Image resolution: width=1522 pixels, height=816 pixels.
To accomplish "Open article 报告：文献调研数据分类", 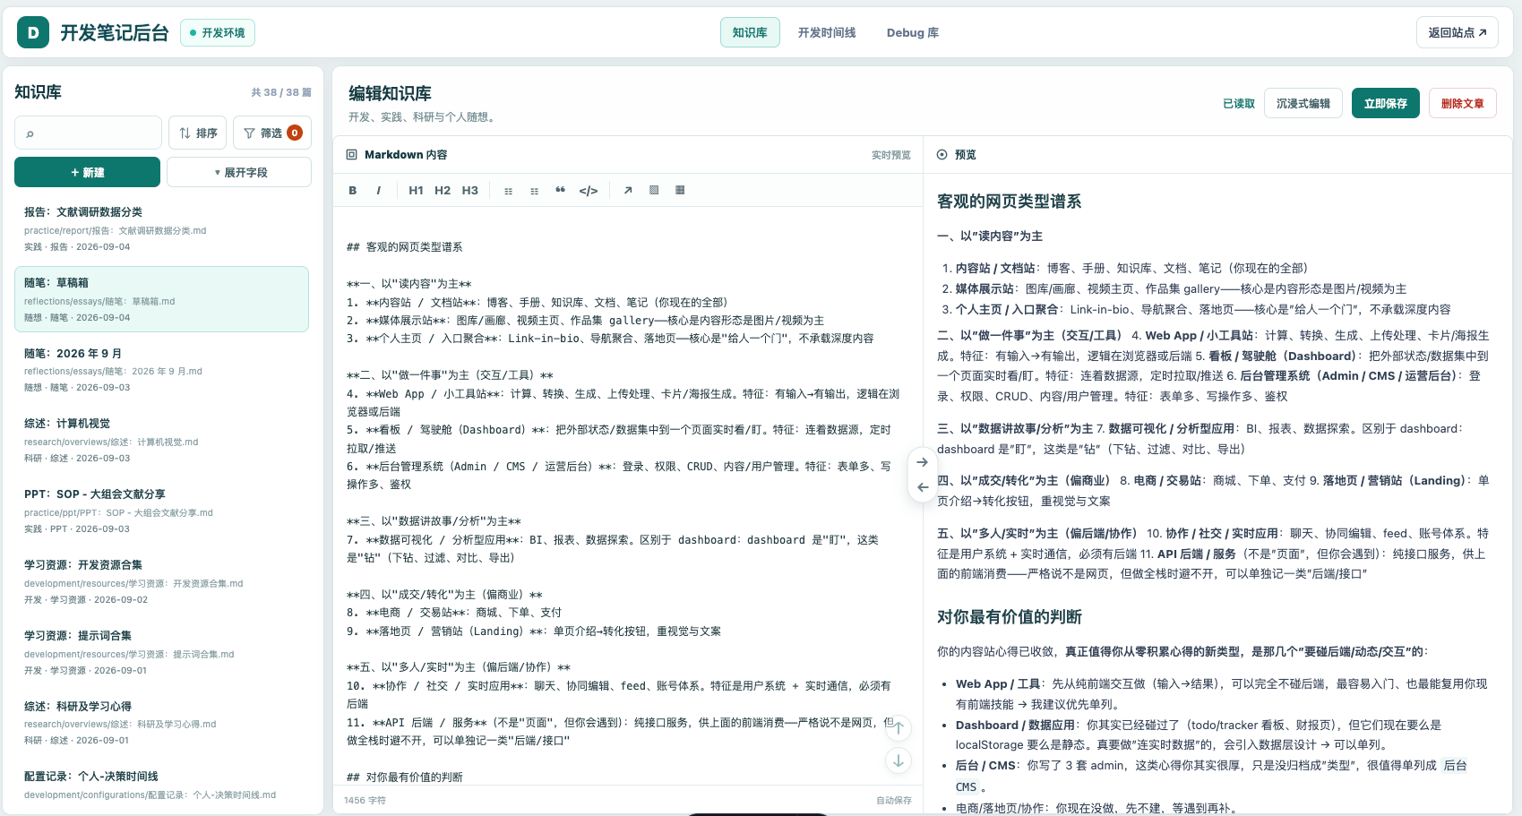I will (162, 228).
